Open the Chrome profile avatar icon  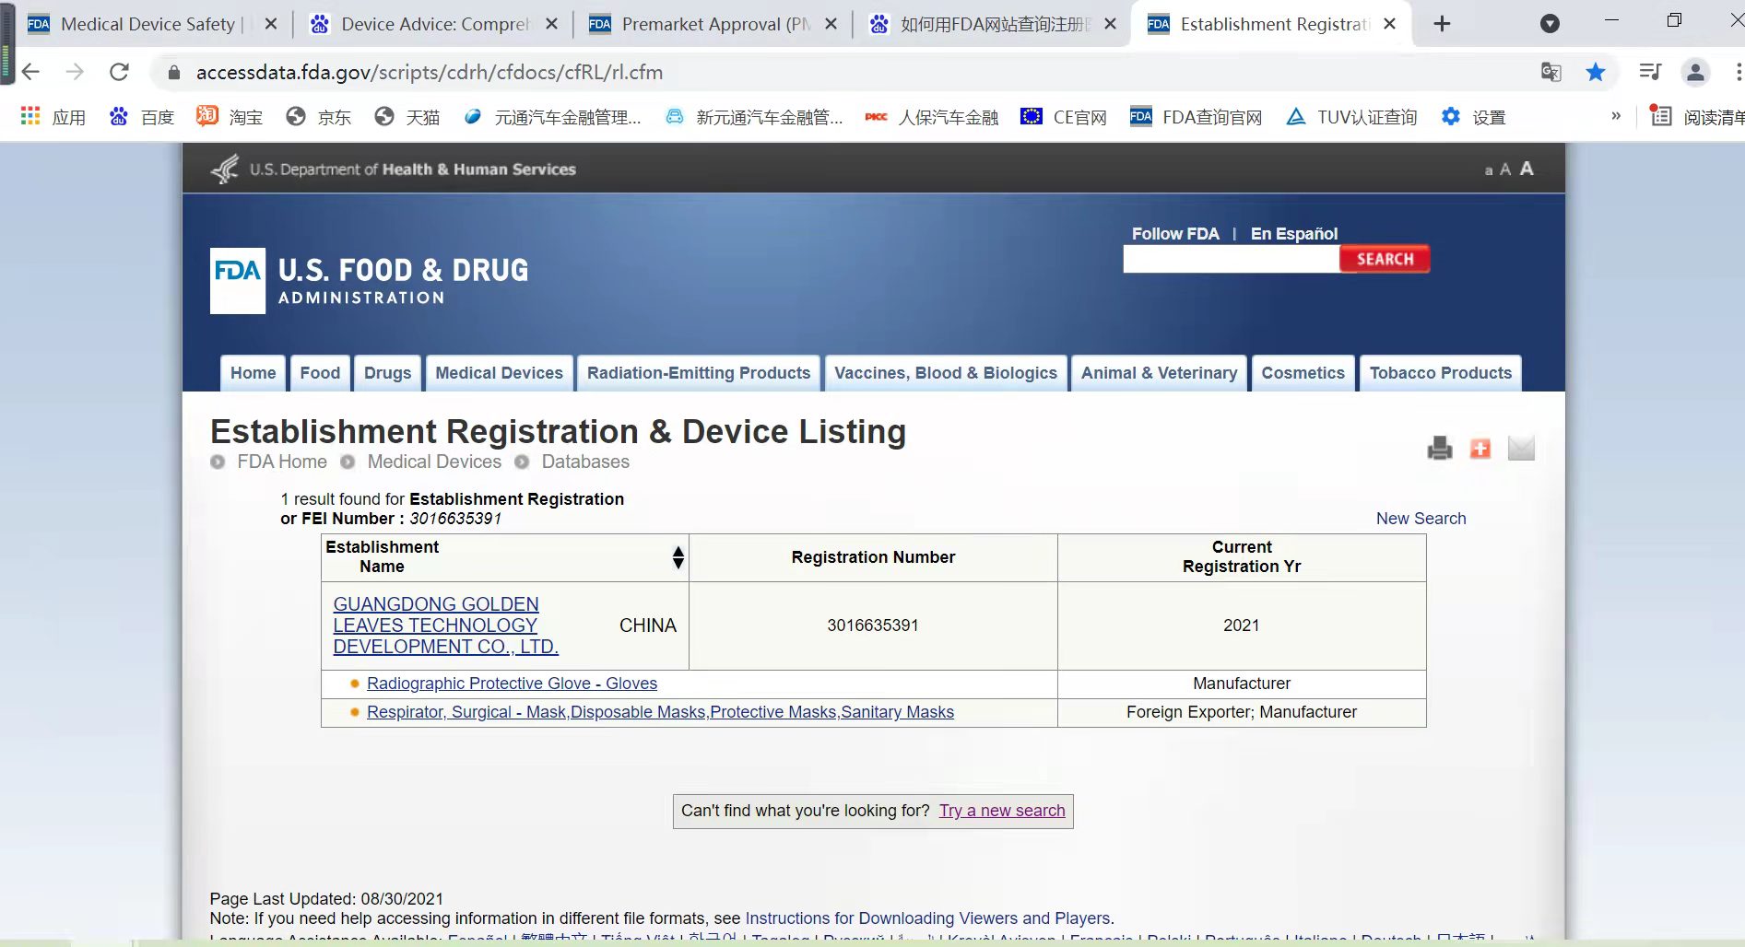click(x=1695, y=72)
